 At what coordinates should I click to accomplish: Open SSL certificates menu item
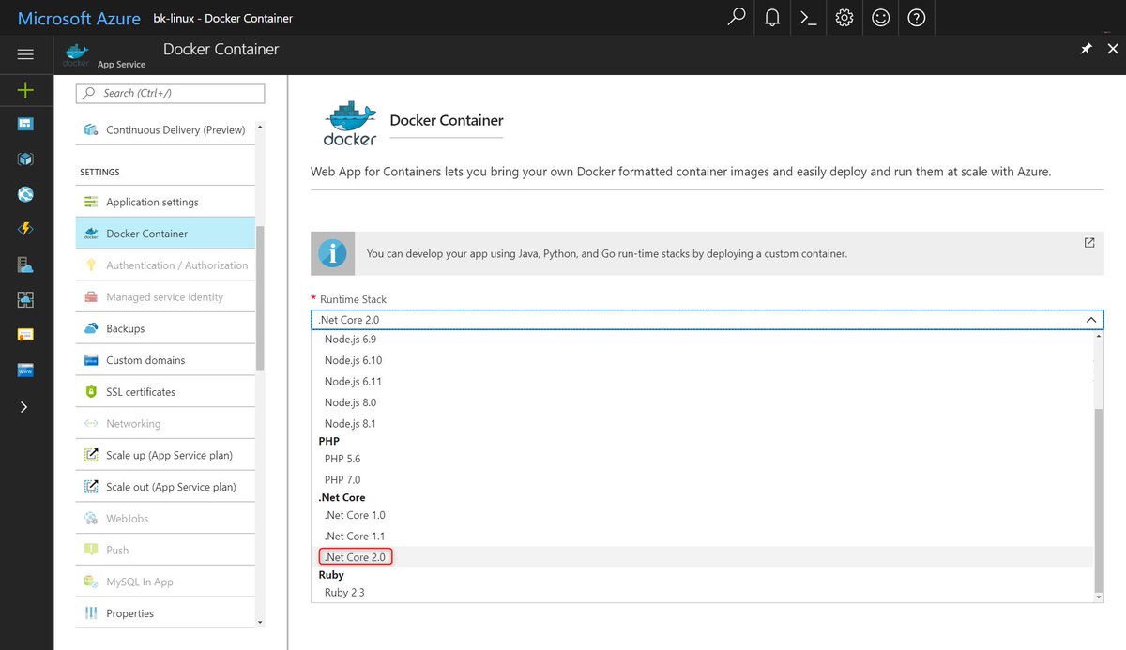pos(165,392)
